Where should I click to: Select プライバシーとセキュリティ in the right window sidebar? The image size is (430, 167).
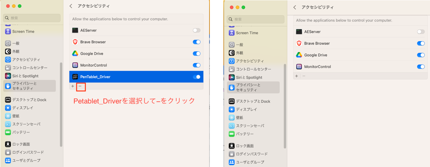(253, 88)
